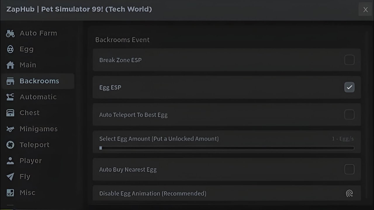Click the tractor icon beside Auto Farm

[10, 34]
